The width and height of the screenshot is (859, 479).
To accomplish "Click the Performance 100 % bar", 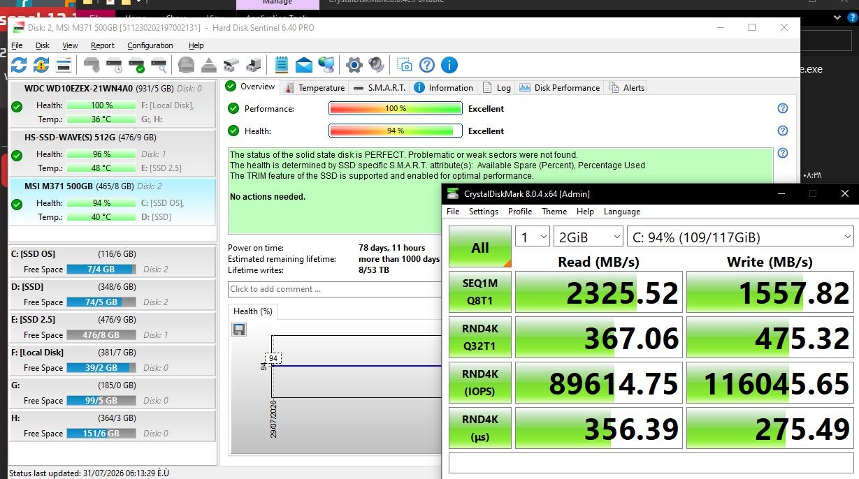I will tap(396, 108).
